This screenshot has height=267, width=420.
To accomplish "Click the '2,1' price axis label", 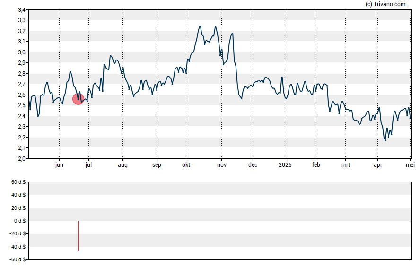I will click(x=22, y=148).
